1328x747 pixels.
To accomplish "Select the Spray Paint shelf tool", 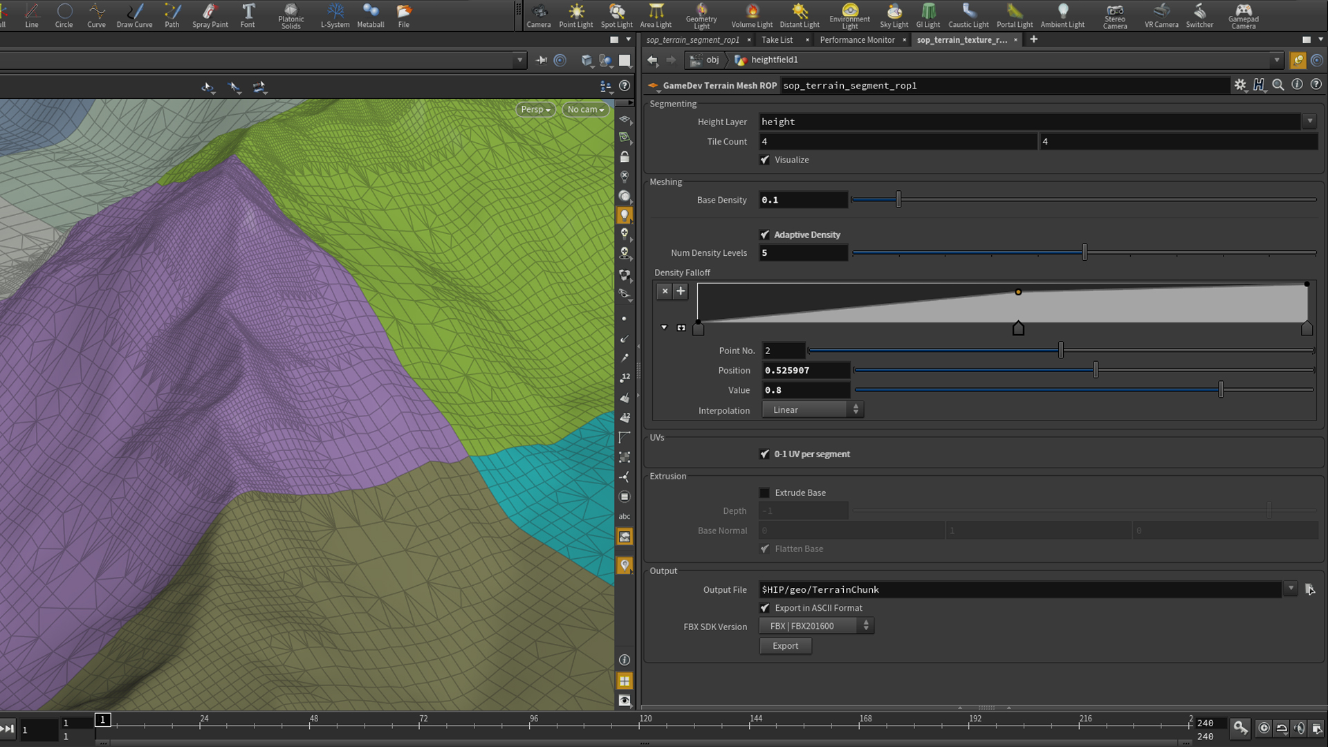I will [x=210, y=15].
